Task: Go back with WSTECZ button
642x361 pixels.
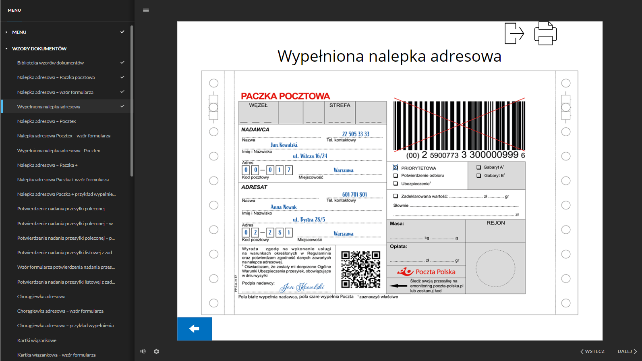Action: coord(592,351)
